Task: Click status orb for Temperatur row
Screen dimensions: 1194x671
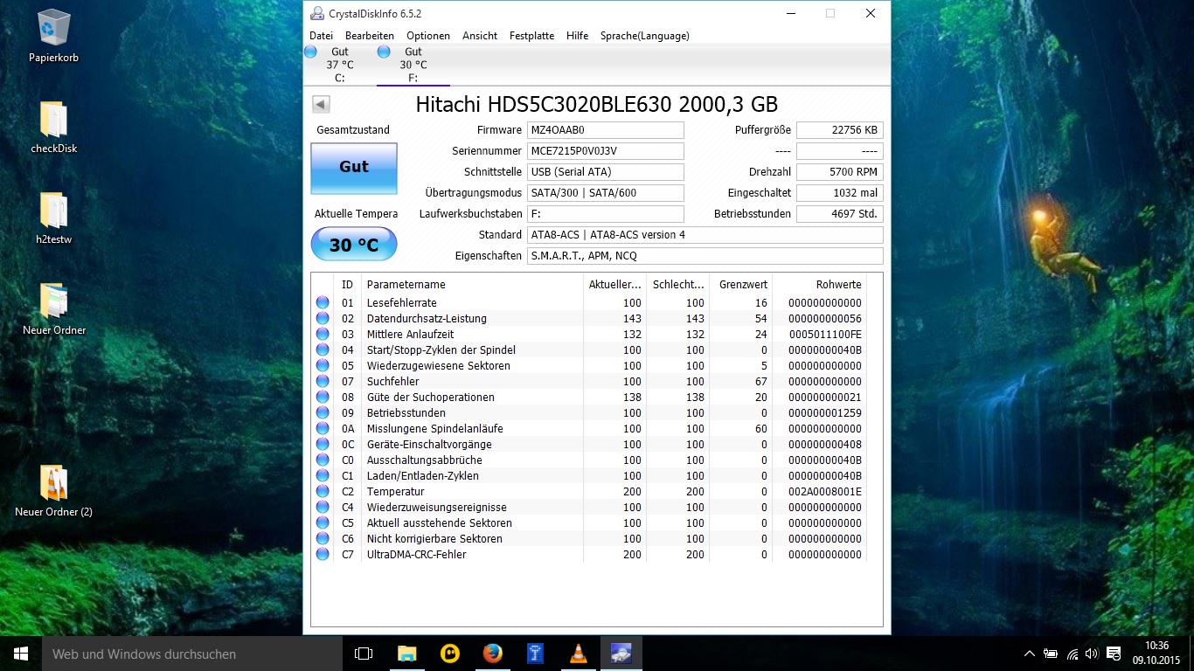Action: click(x=323, y=492)
